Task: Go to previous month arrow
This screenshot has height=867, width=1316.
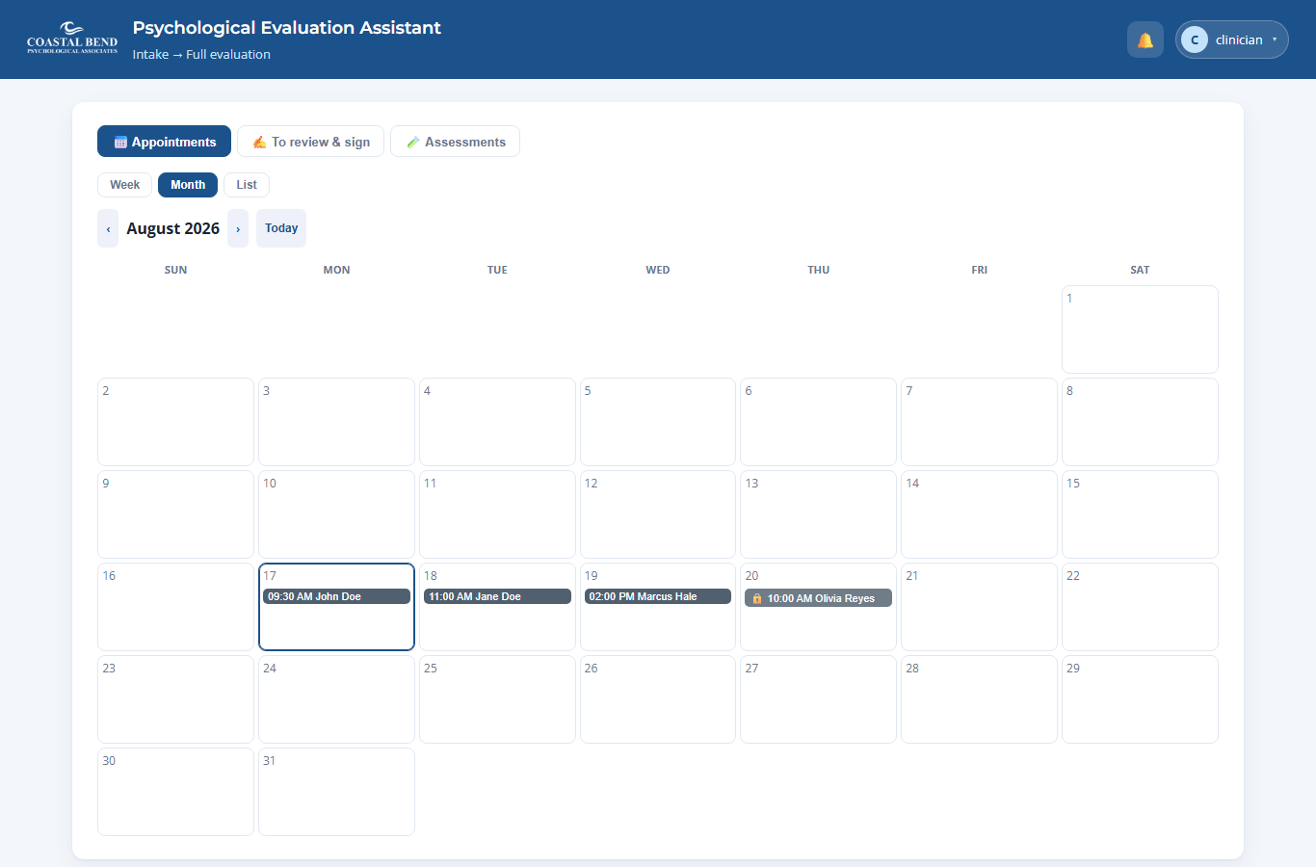Action: pyautogui.click(x=108, y=228)
